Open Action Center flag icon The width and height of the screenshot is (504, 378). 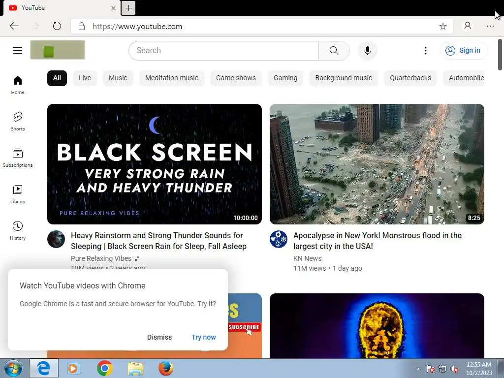[x=430, y=369]
